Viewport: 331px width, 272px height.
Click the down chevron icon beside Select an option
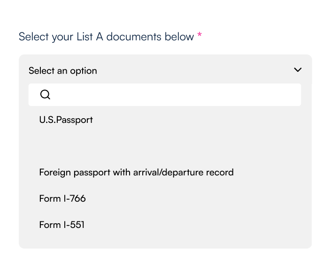coord(297,70)
